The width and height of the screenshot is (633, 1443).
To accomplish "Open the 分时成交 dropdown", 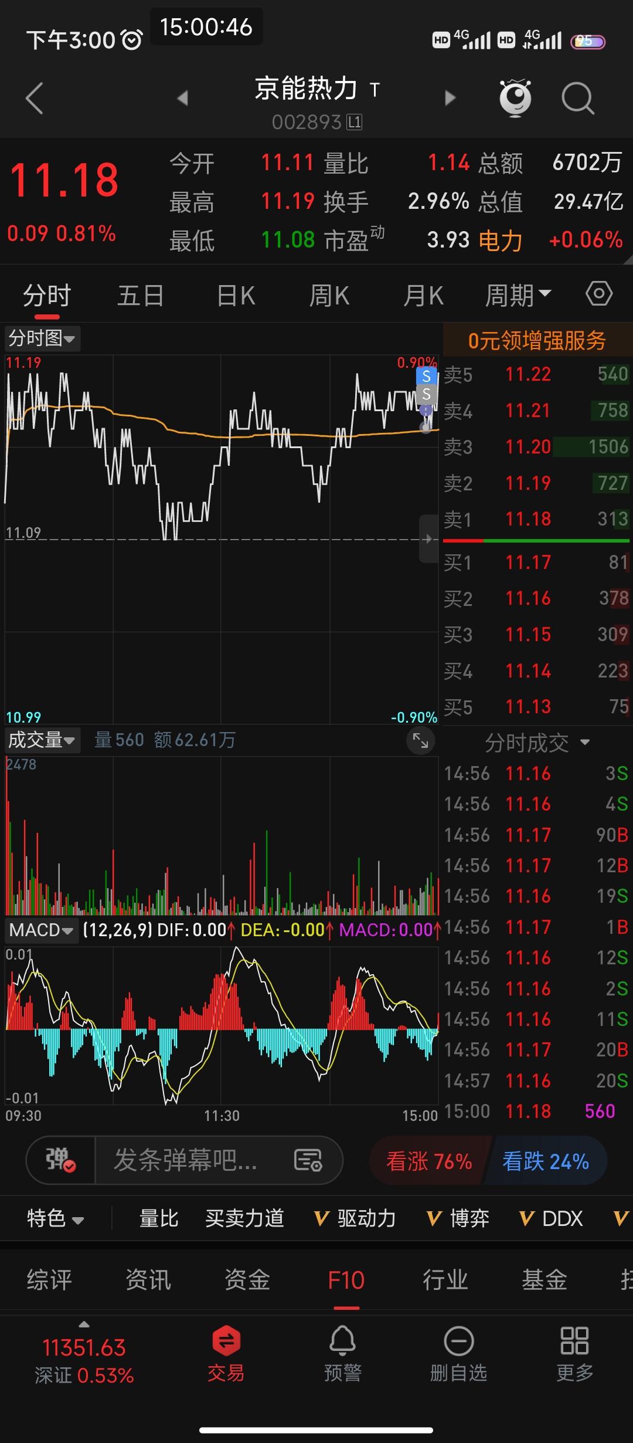I will coord(537,743).
